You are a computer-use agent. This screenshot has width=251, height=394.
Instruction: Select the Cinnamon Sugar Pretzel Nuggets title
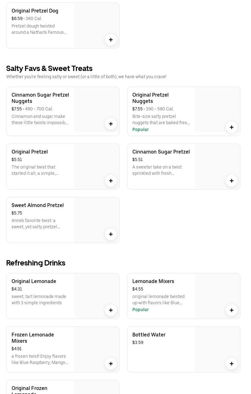coord(40,98)
